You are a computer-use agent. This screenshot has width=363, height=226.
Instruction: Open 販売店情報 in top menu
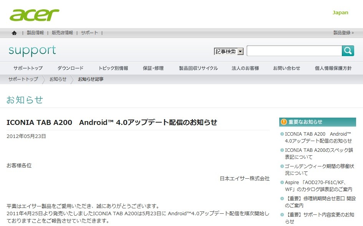(x=62, y=33)
